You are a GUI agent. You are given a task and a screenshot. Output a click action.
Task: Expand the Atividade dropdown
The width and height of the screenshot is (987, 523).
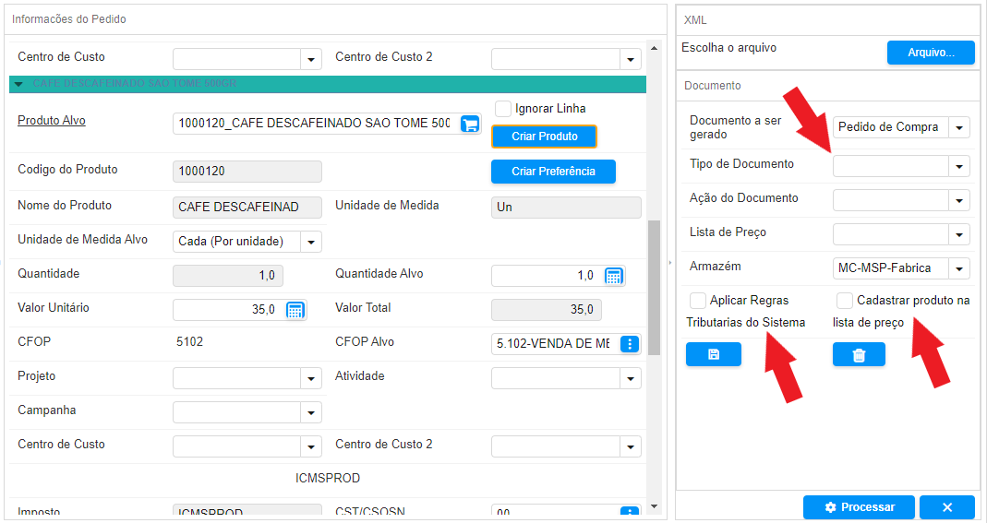pyautogui.click(x=630, y=378)
